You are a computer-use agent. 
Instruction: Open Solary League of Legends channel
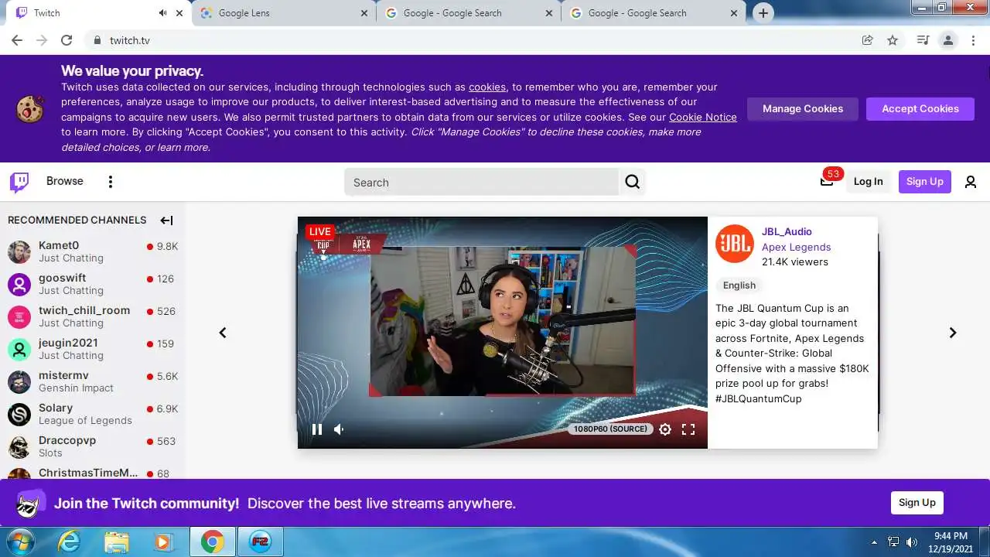coord(93,414)
